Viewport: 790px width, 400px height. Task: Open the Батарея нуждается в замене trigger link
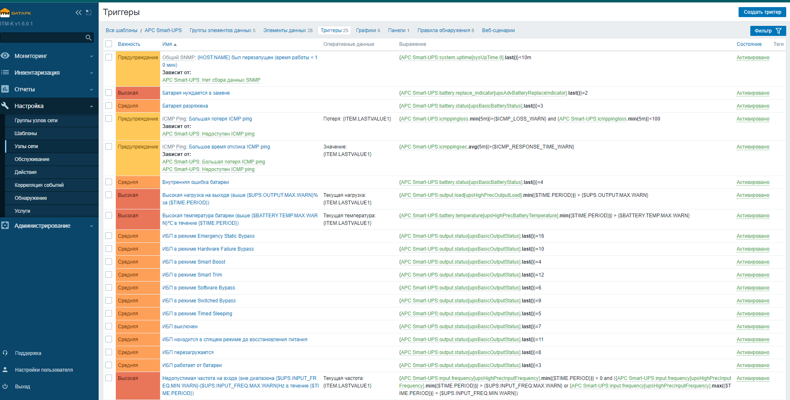196,93
